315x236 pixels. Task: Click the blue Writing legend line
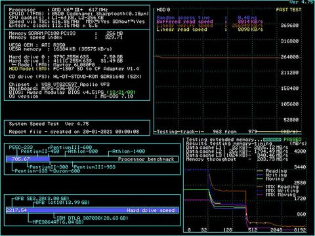pos(260,175)
